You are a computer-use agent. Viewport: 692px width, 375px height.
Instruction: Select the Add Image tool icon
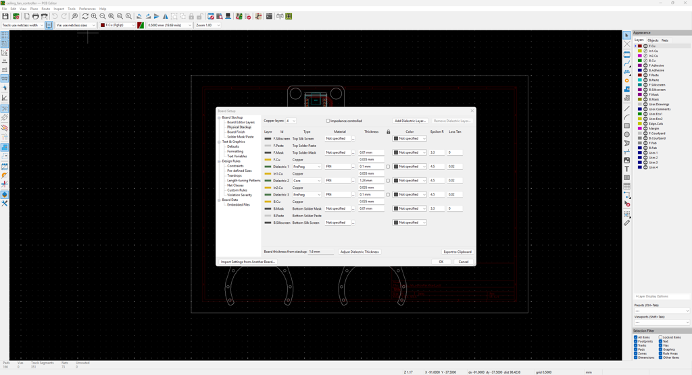pyautogui.click(x=626, y=161)
